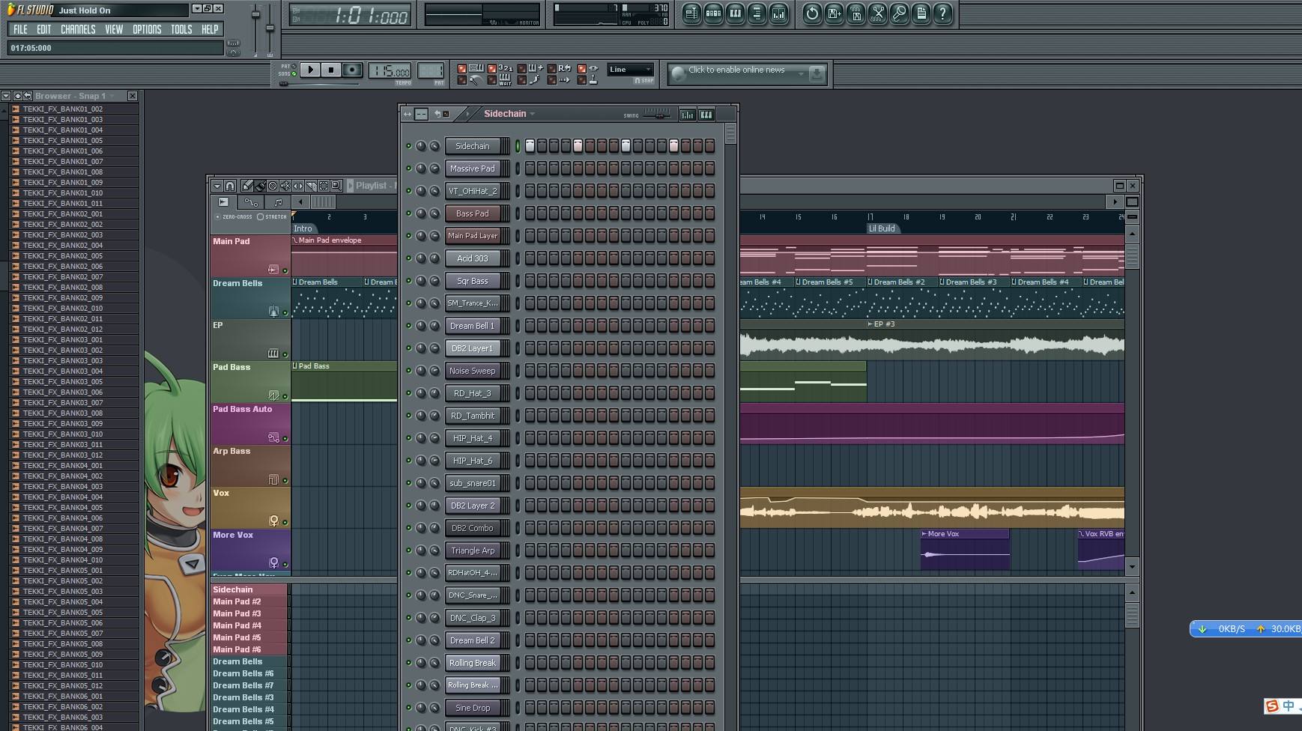Open the TOOLS menu
Viewport: 1302px width, 731px height.
point(181,29)
